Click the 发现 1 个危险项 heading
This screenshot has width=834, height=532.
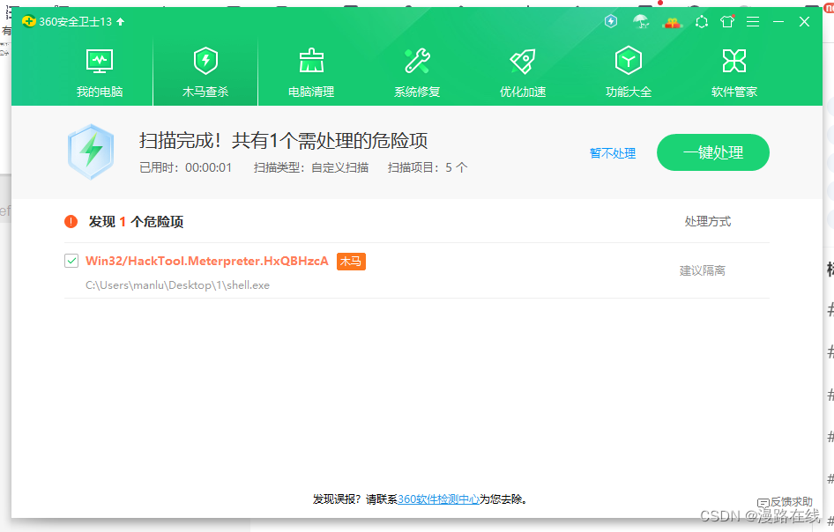[x=136, y=222]
